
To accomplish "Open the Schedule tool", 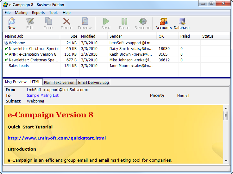I will coord(143,24).
